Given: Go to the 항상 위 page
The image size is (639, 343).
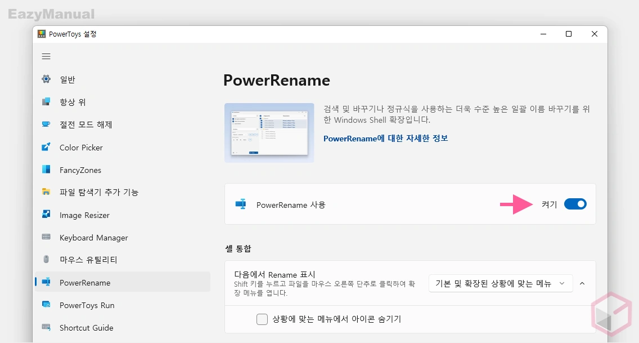Looking at the screenshot, I should (123, 102).
